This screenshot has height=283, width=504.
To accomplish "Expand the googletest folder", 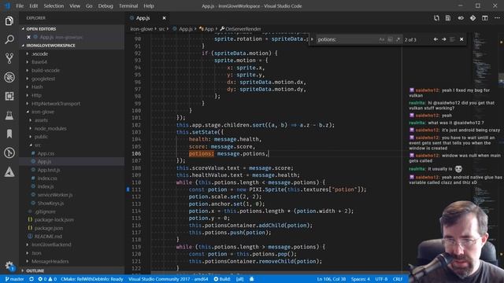I will (x=43, y=79).
